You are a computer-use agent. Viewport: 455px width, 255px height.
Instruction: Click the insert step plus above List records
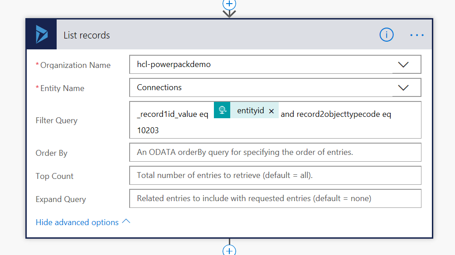tap(229, 4)
